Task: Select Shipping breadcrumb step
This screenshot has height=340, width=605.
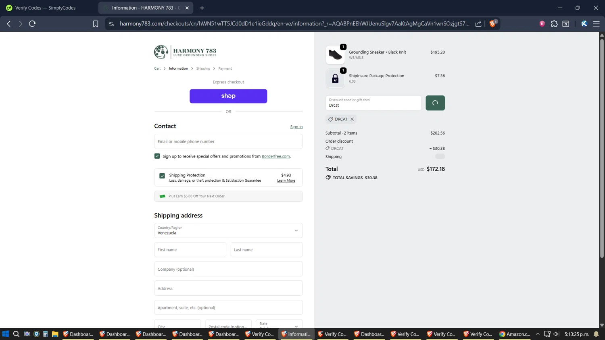Action: click(203, 68)
